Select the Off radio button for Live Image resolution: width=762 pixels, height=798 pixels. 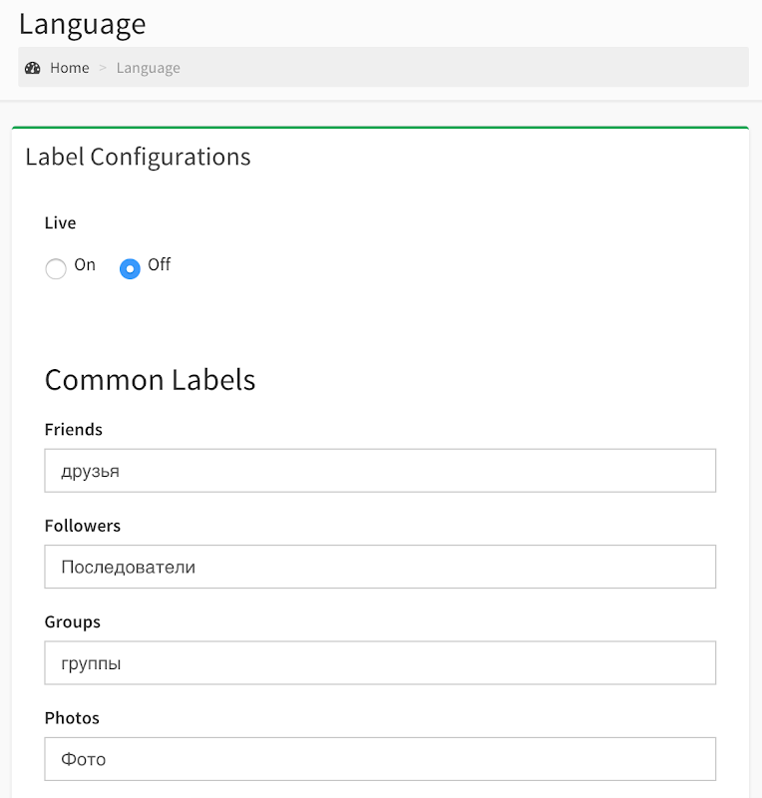click(x=130, y=268)
